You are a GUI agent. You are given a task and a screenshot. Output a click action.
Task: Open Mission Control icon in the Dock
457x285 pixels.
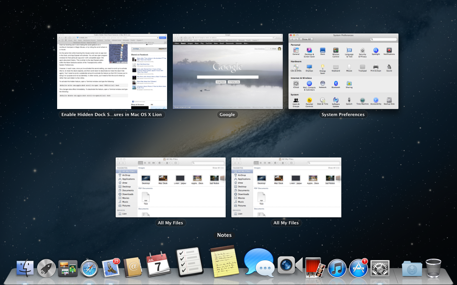[x=68, y=268]
